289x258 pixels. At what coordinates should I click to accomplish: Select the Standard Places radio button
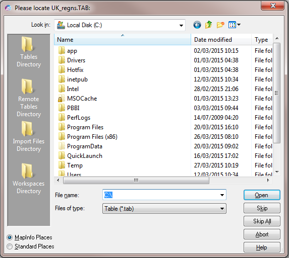[10, 246]
